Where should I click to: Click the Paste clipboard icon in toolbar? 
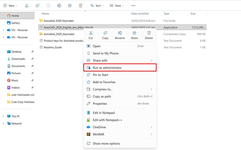pos(48,6)
